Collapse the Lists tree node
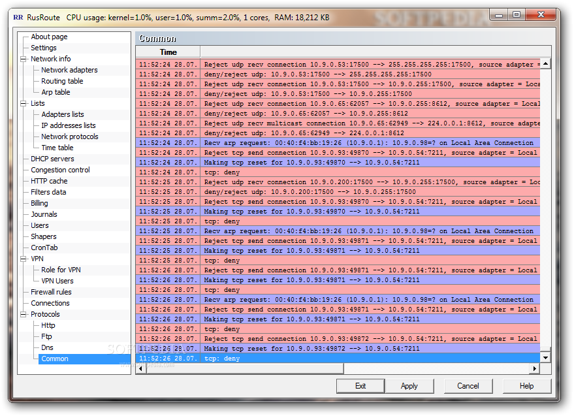 click(24, 104)
